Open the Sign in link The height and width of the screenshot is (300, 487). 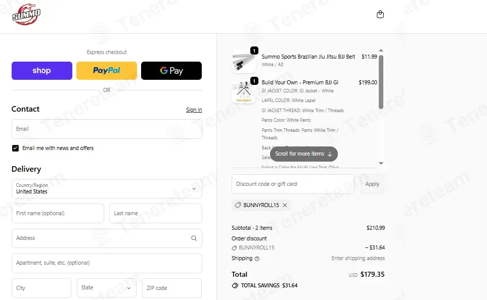[x=194, y=110]
